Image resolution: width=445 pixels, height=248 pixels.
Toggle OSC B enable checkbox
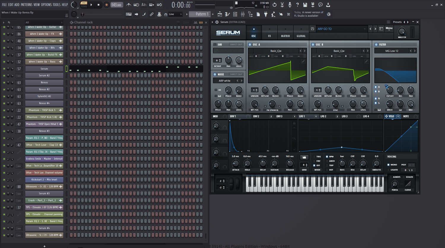(x=313, y=44)
